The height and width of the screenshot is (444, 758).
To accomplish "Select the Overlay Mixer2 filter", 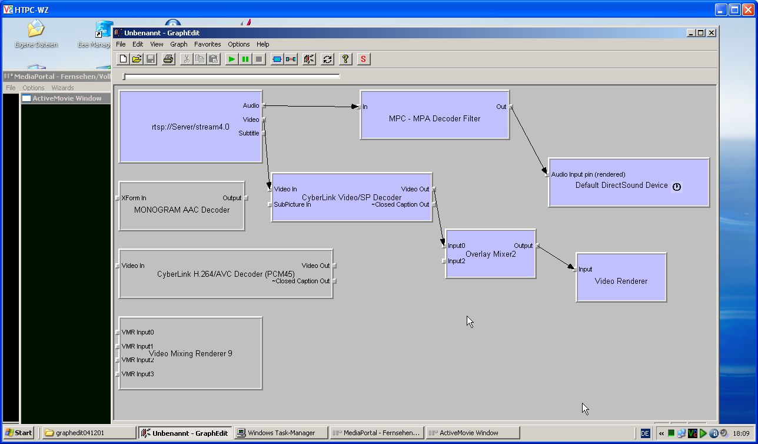I will coord(491,254).
